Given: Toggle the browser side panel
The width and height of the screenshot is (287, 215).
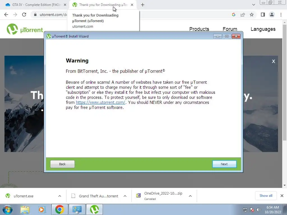Looking at the screenshot, I should [263, 15].
